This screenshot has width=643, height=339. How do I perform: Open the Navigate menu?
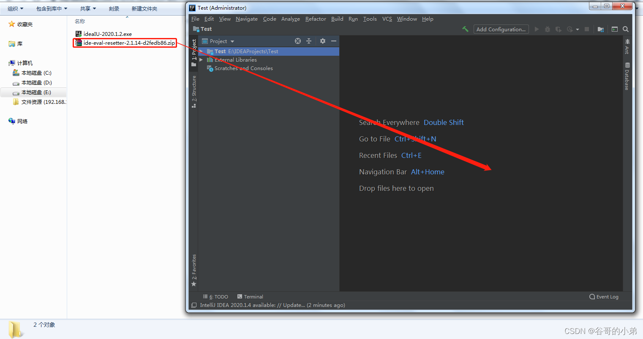tap(247, 19)
